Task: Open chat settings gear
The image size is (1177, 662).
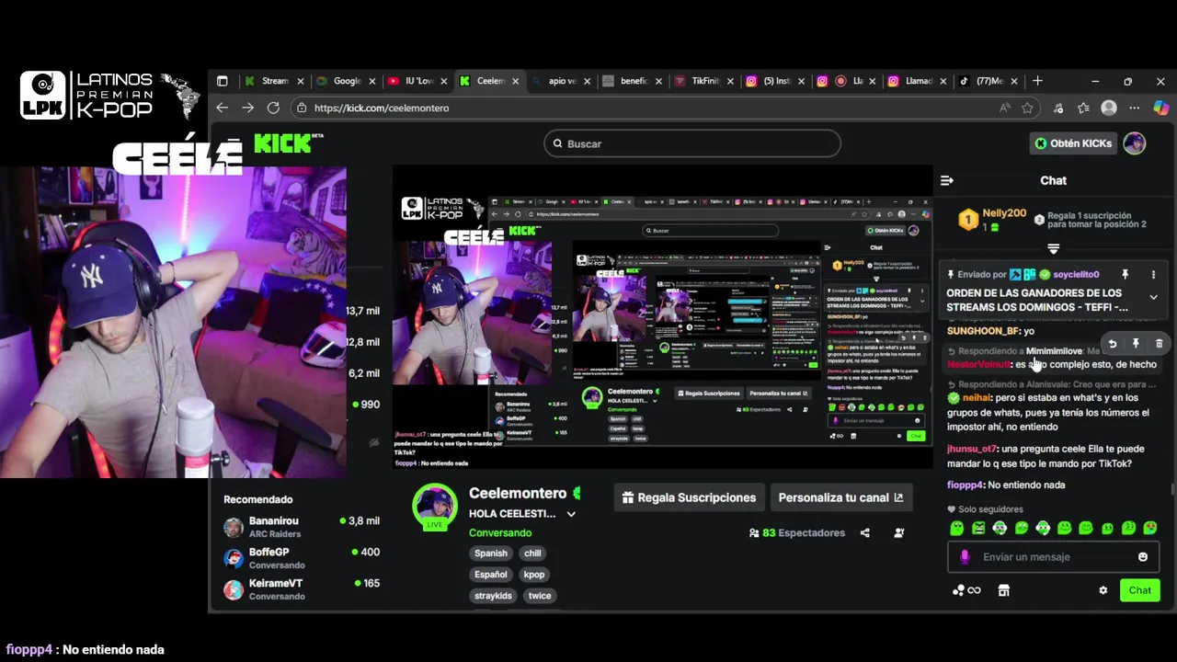Action: (x=1103, y=590)
